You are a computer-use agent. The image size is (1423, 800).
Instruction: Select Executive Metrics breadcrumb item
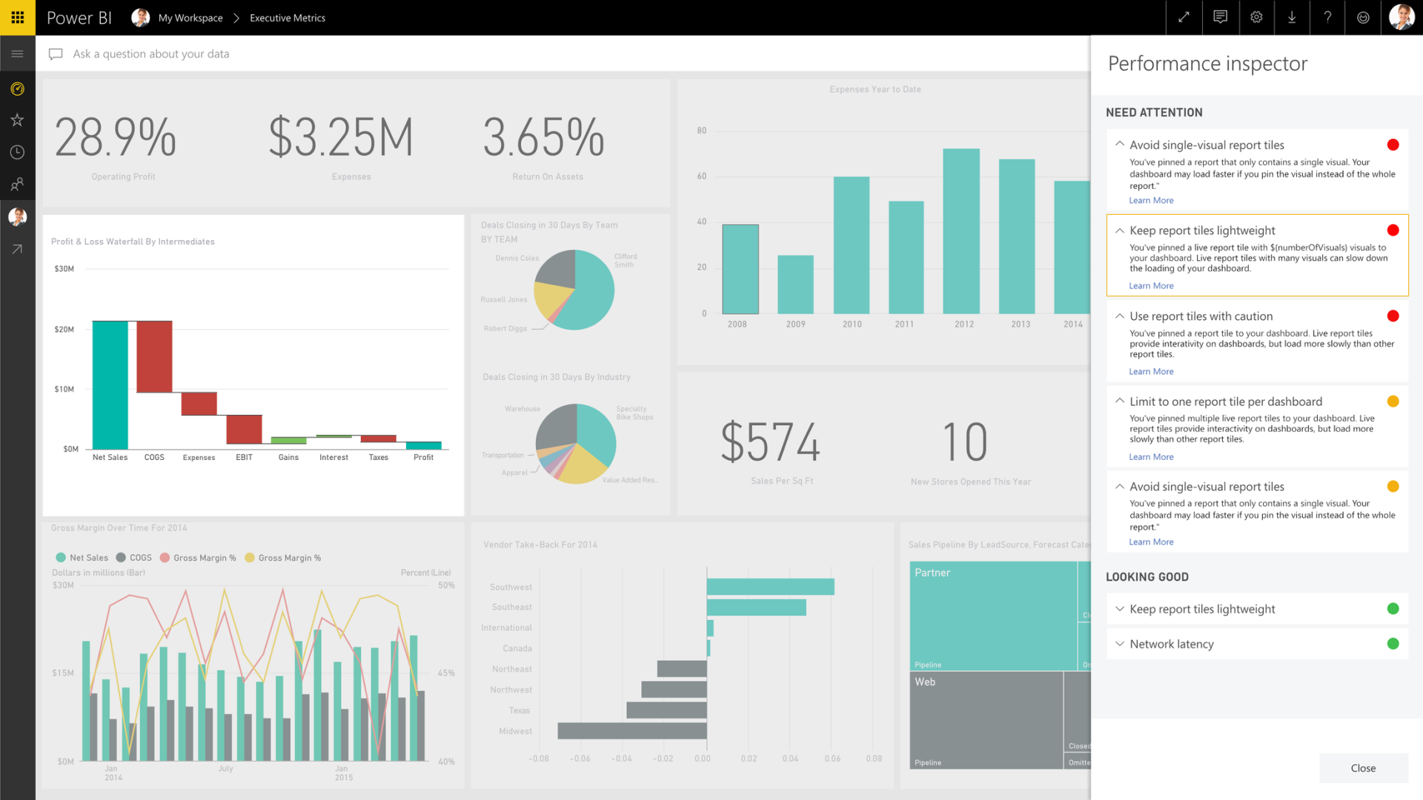point(288,18)
